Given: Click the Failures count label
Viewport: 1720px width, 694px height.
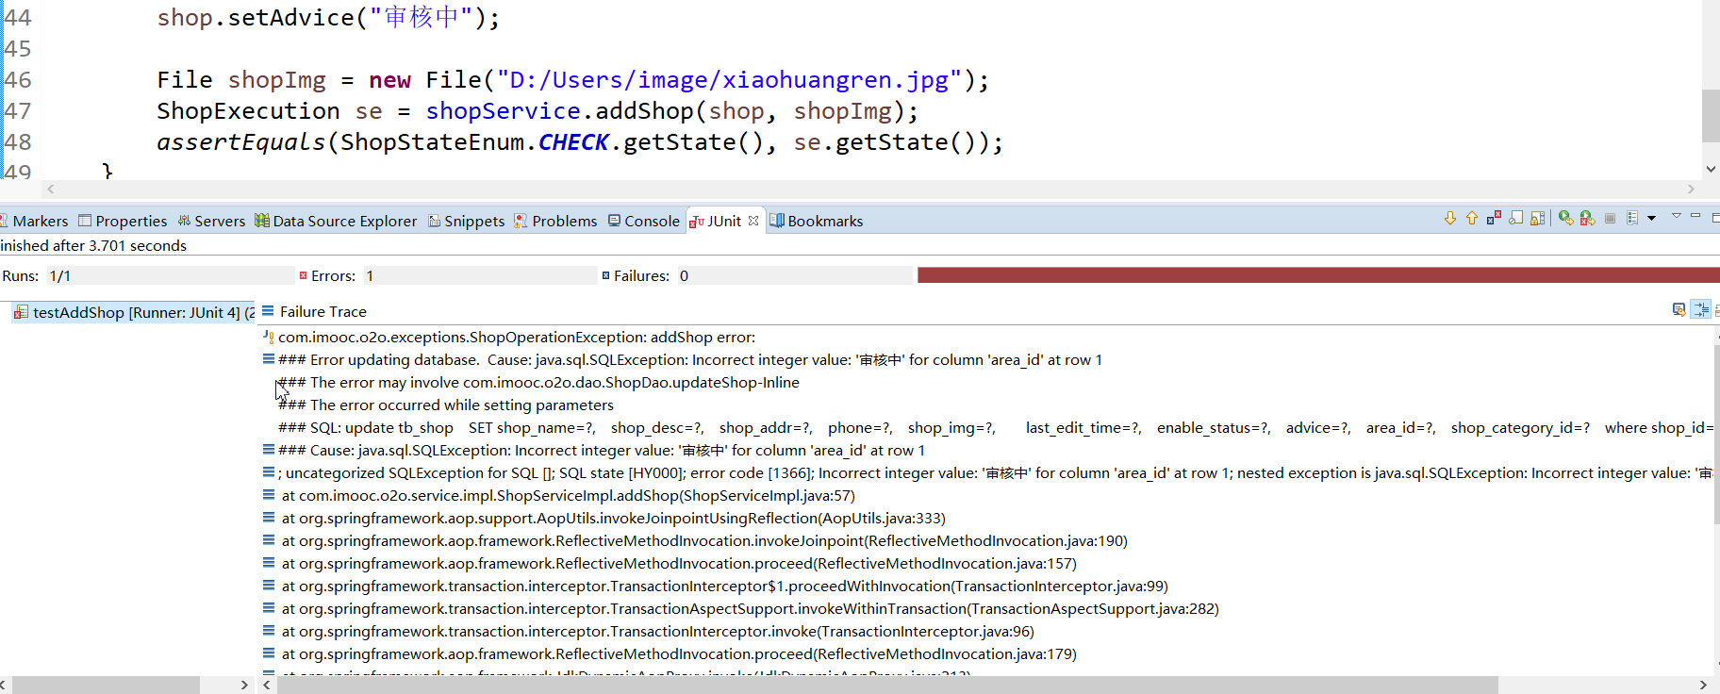Looking at the screenshot, I should click(x=641, y=275).
